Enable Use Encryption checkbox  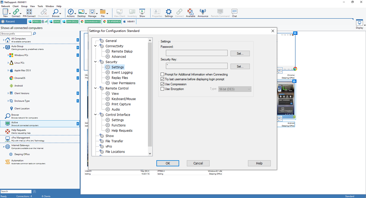click(x=162, y=89)
